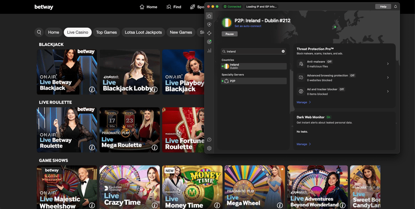Open info for Adventures Beyond Wonderland
Screen dimensions: 415x209
click(x=342, y=205)
